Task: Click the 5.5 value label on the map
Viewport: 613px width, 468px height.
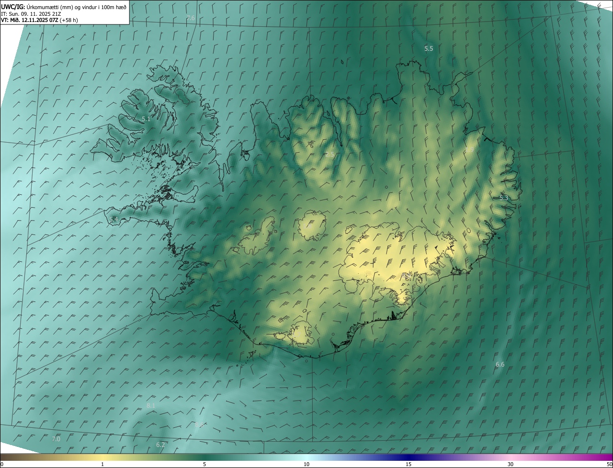Action: (x=429, y=49)
